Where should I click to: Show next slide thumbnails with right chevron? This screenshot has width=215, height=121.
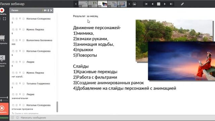(x=129, y=4)
